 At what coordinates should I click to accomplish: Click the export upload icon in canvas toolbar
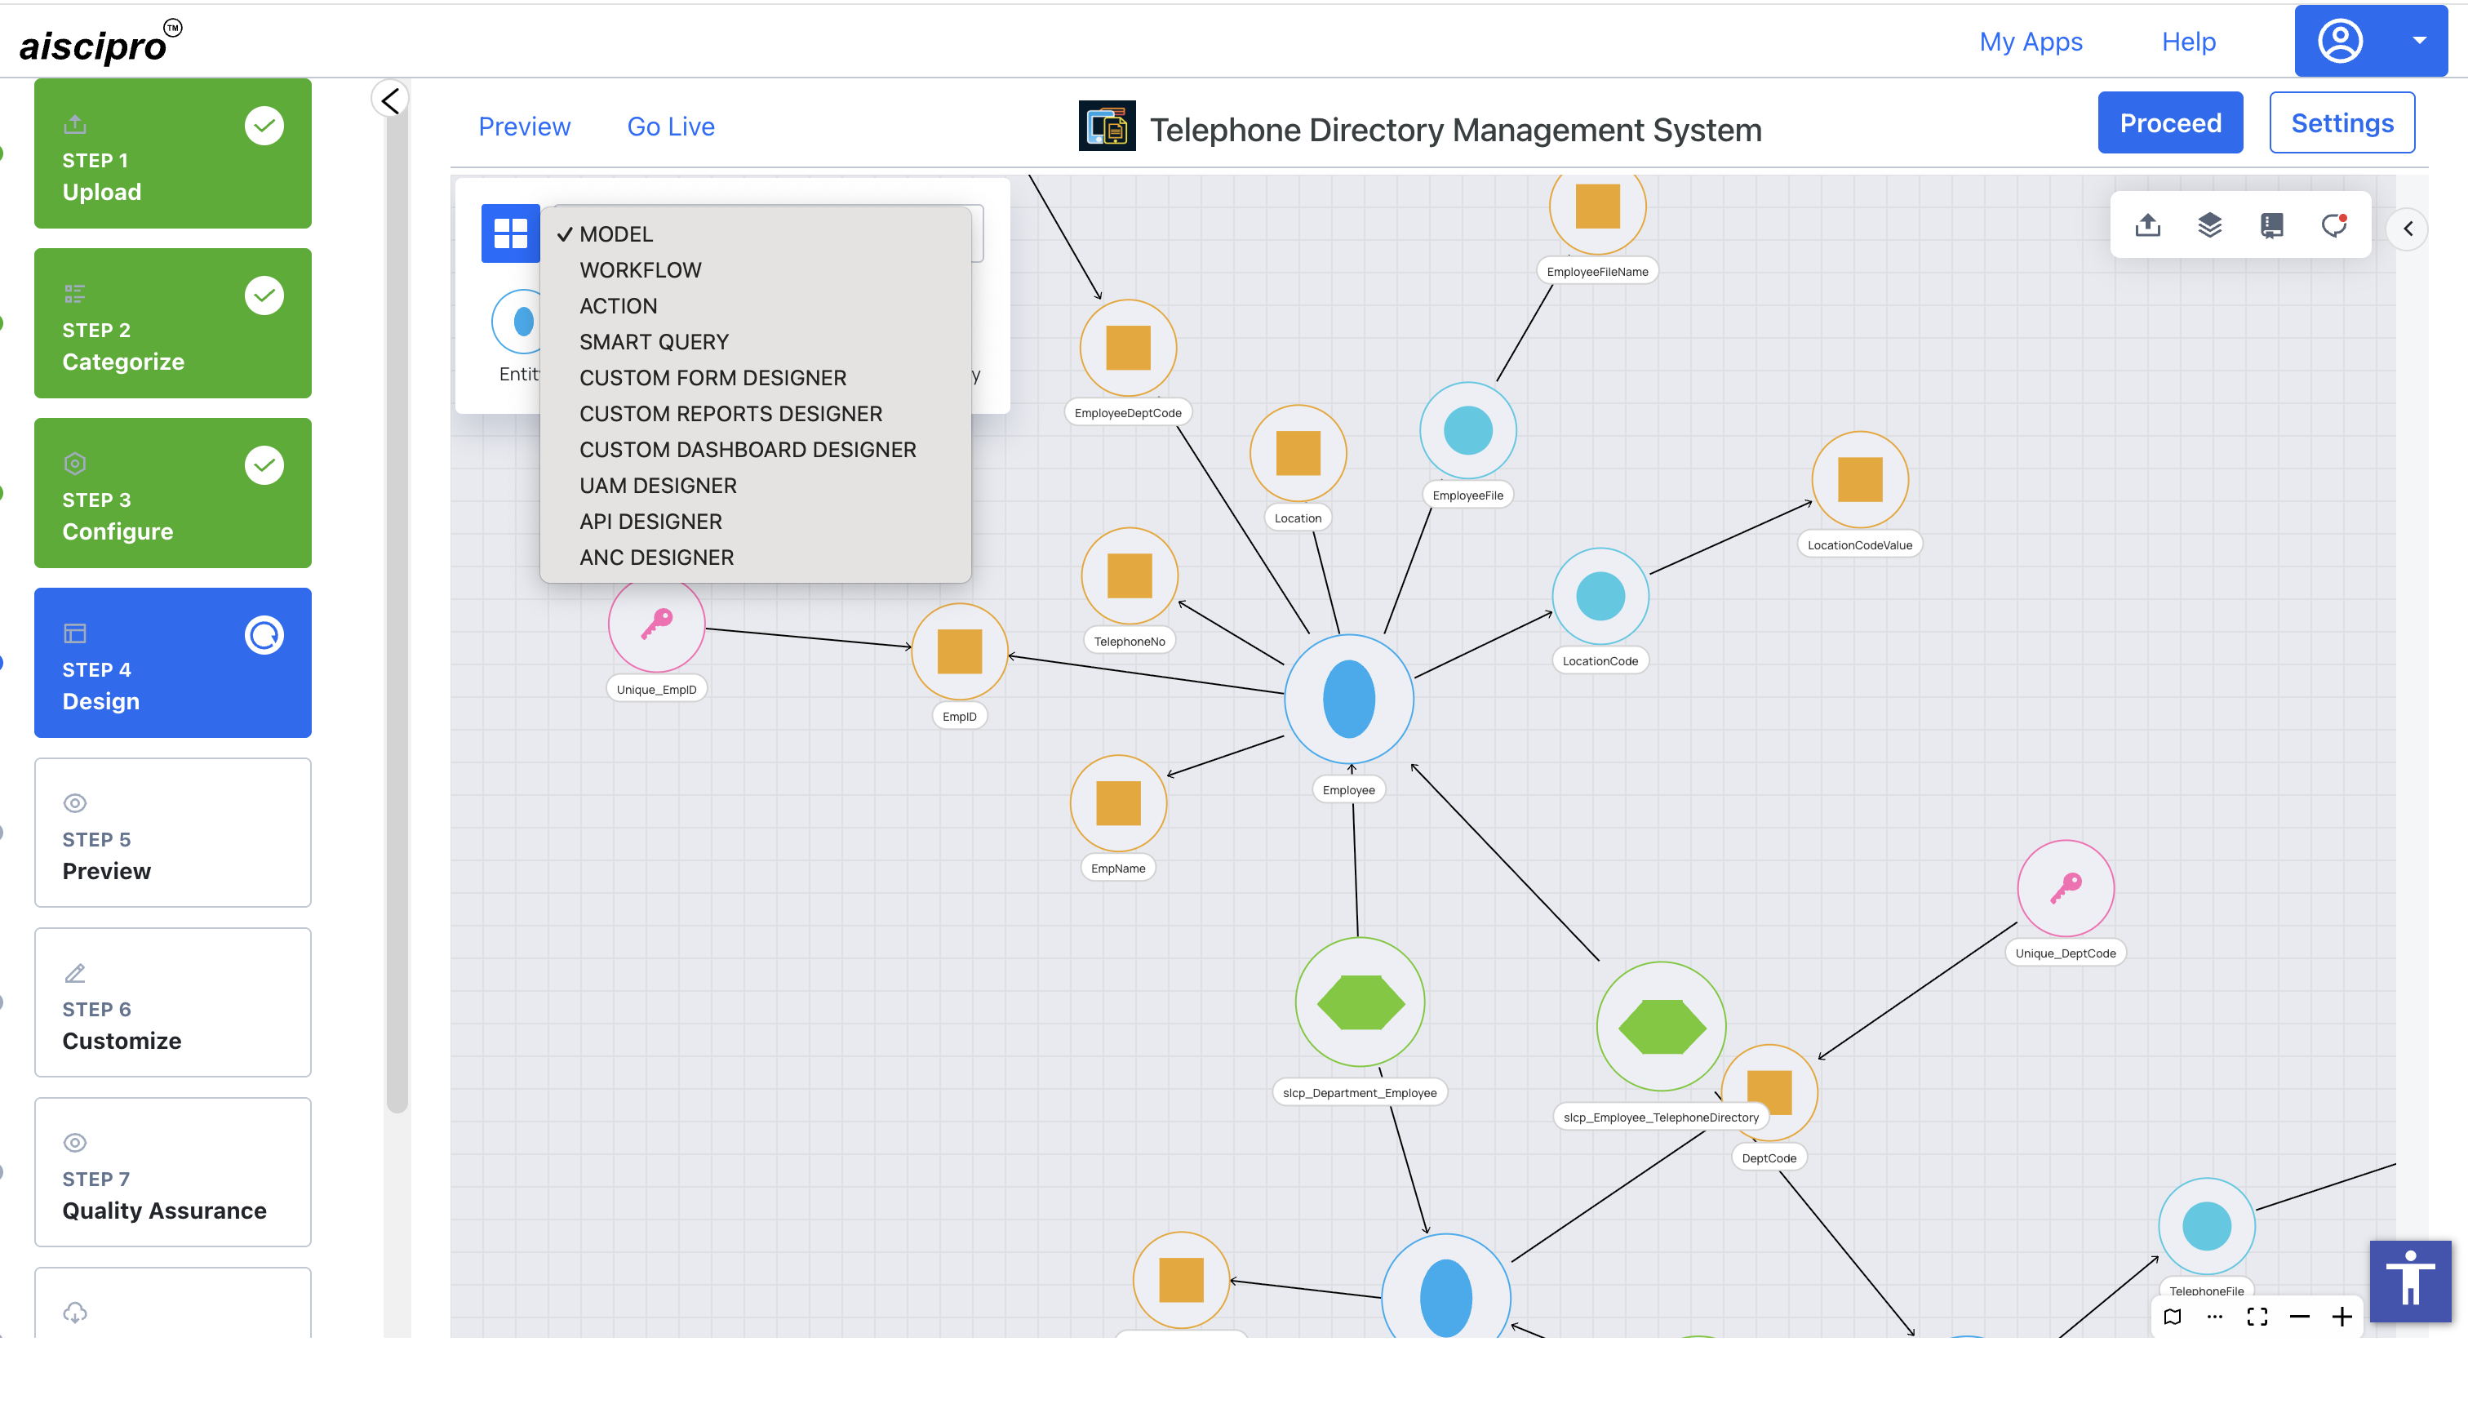click(2147, 225)
